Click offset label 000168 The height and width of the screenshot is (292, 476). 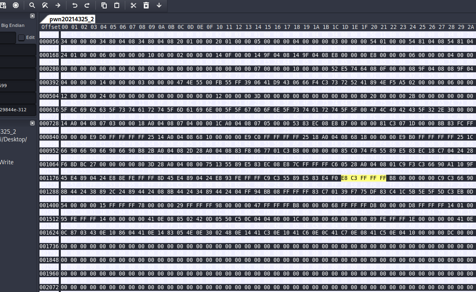(x=49, y=55)
